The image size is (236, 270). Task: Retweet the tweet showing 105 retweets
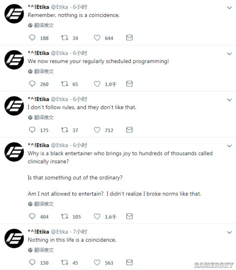[65, 216]
